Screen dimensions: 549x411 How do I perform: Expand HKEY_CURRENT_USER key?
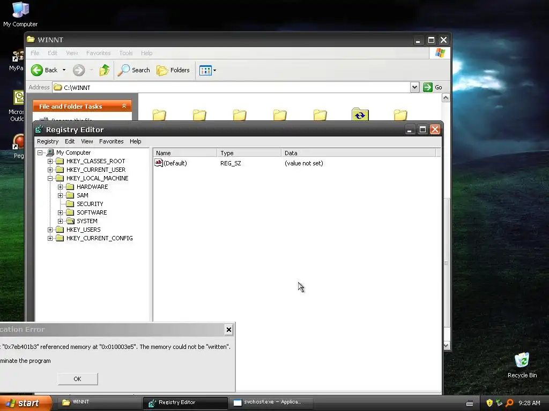click(50, 170)
